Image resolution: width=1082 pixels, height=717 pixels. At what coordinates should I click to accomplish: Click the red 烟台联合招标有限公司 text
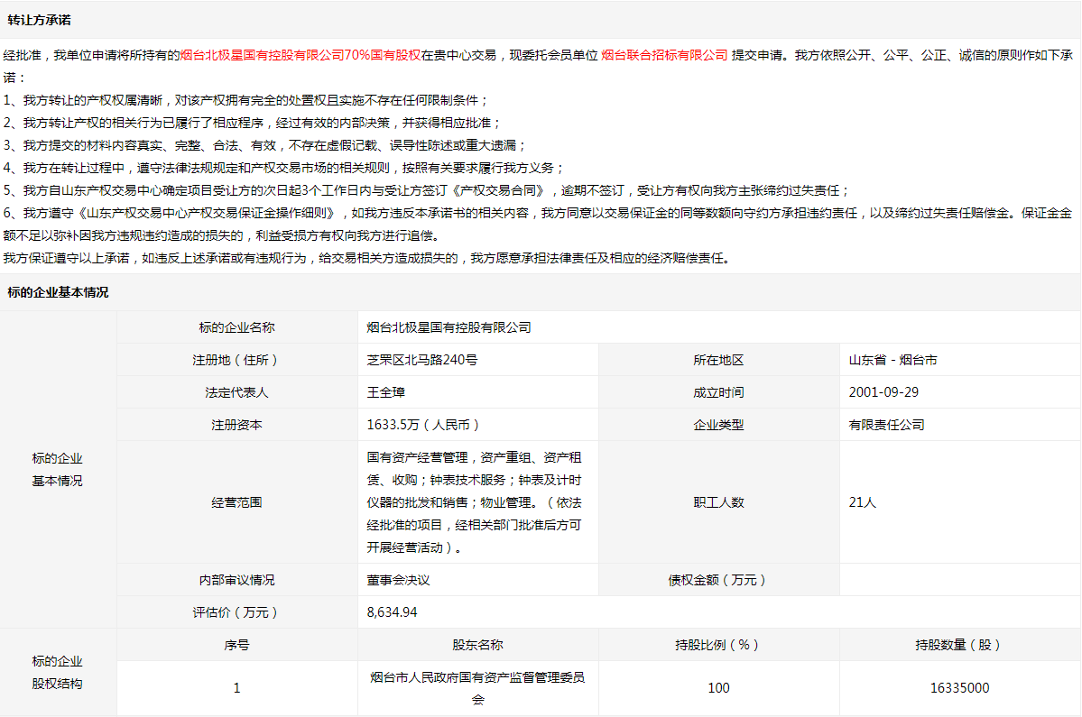[x=664, y=55]
